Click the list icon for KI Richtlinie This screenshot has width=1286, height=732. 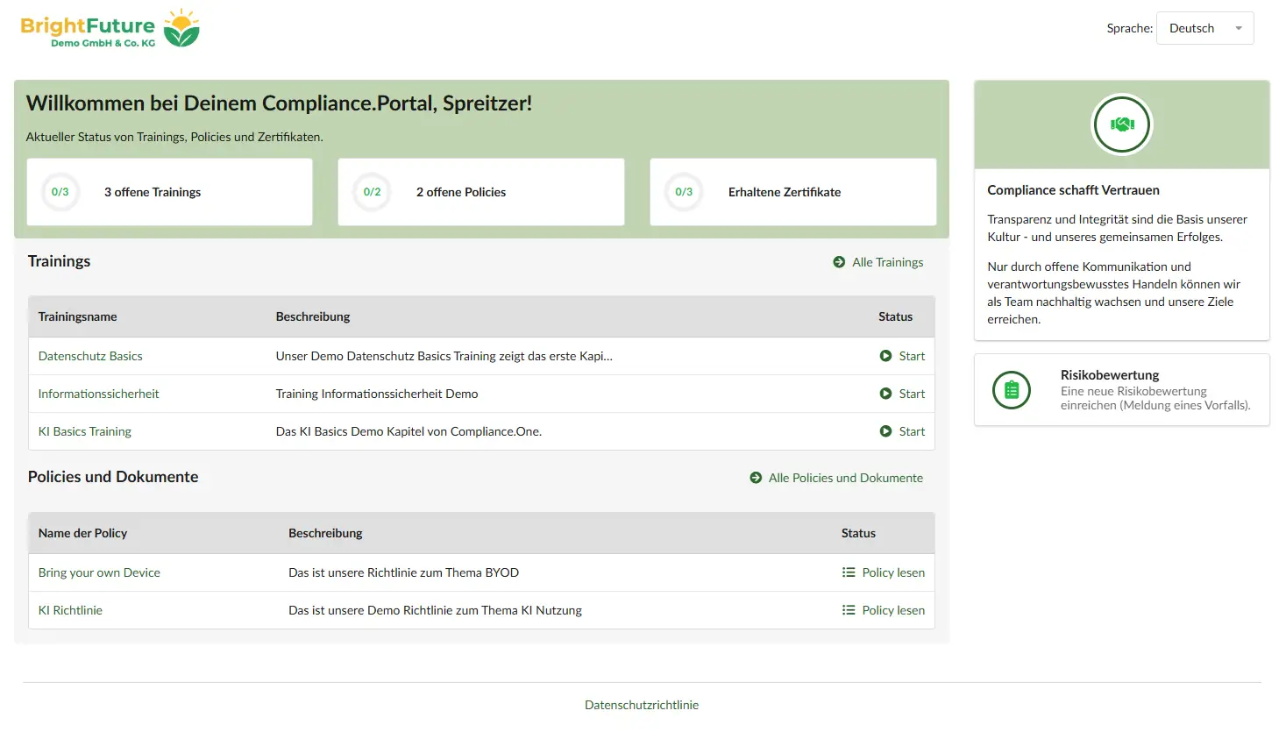point(849,610)
